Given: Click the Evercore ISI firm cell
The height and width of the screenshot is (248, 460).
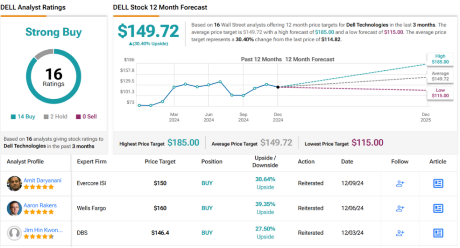Looking at the screenshot, I should click(92, 183).
